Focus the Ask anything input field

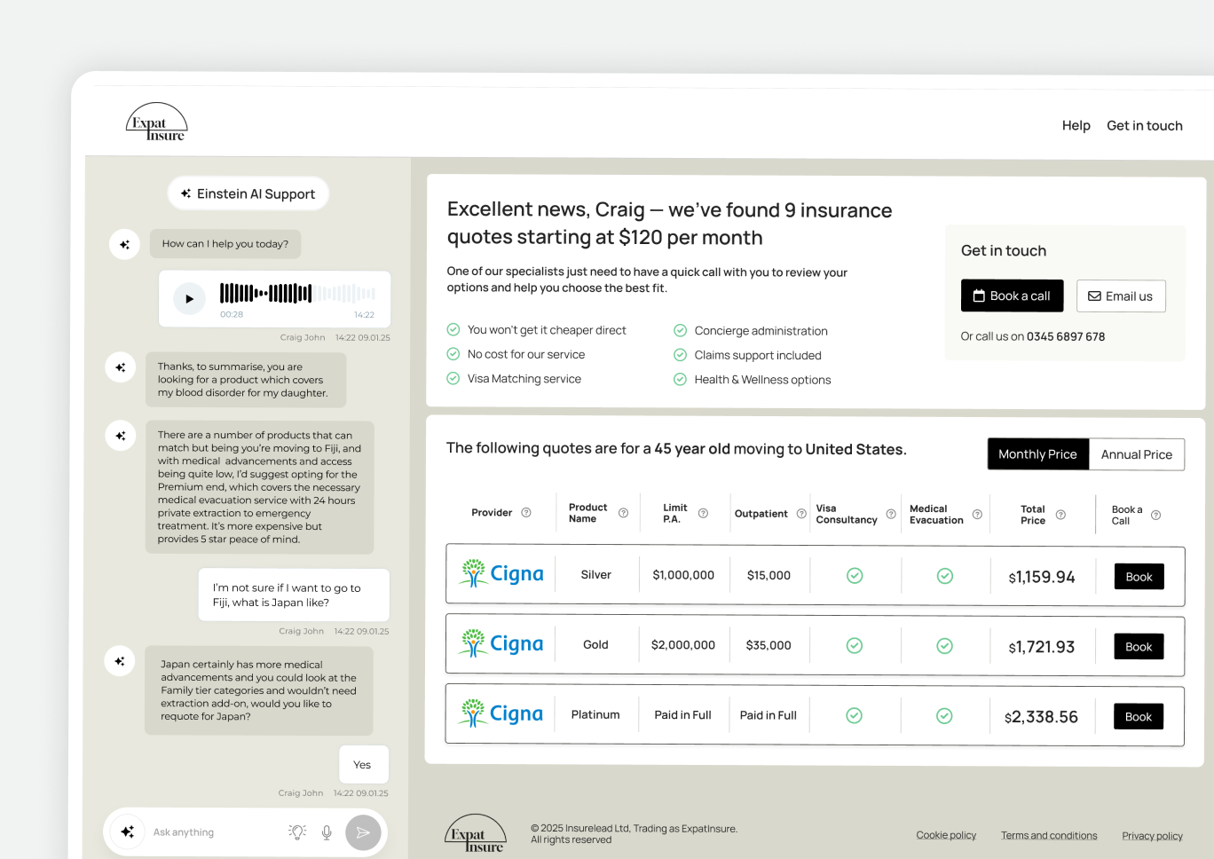(213, 832)
